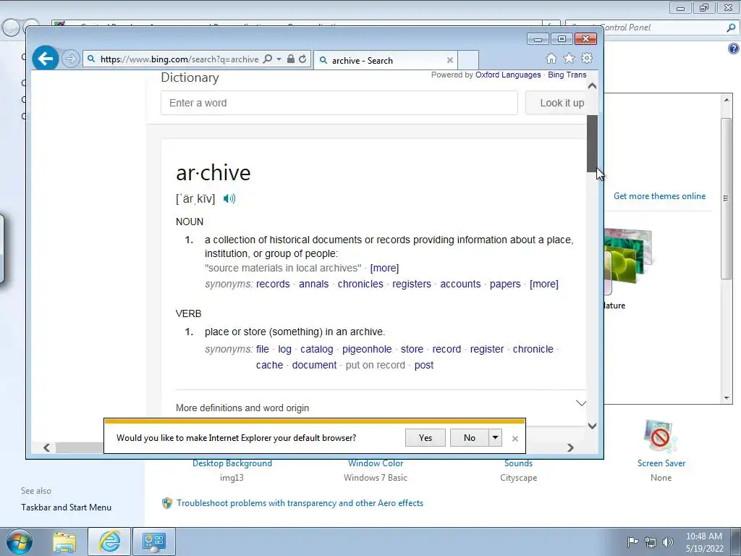This screenshot has height=556, width=741.
Task: Open Desktop Background settings in Control Panel
Action: pos(232,463)
